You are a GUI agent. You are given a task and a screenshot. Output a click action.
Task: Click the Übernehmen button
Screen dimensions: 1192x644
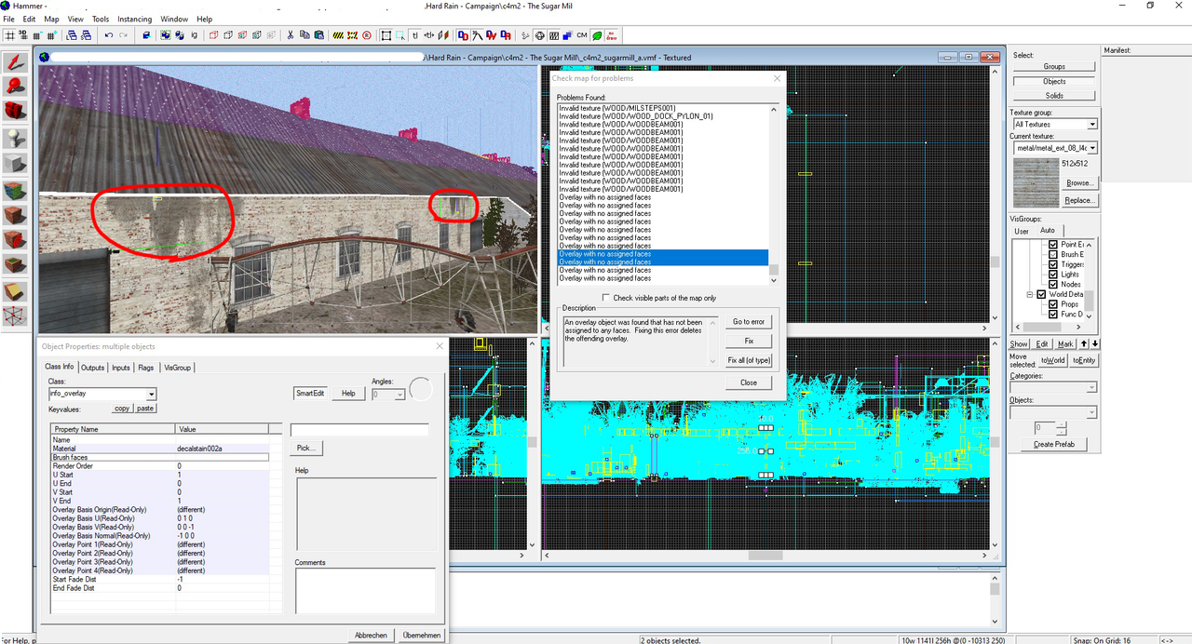(x=421, y=635)
